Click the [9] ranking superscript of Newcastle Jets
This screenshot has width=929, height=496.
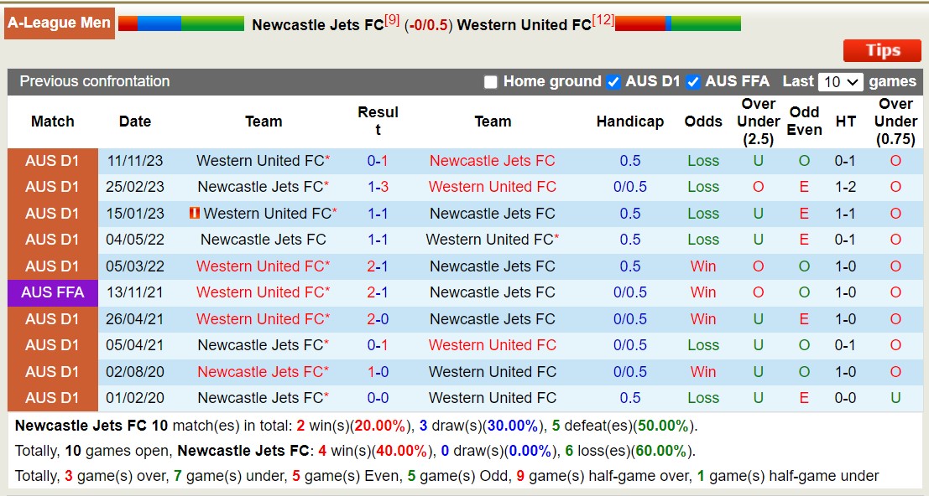point(391,18)
